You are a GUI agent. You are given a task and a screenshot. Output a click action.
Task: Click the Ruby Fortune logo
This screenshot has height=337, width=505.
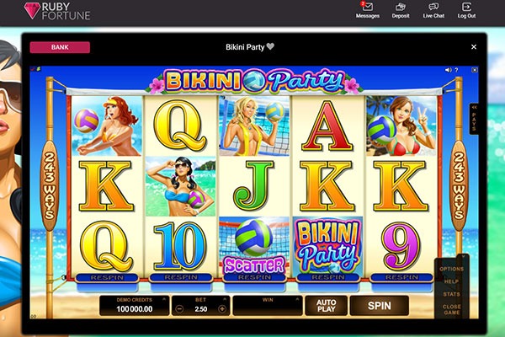click(57, 11)
